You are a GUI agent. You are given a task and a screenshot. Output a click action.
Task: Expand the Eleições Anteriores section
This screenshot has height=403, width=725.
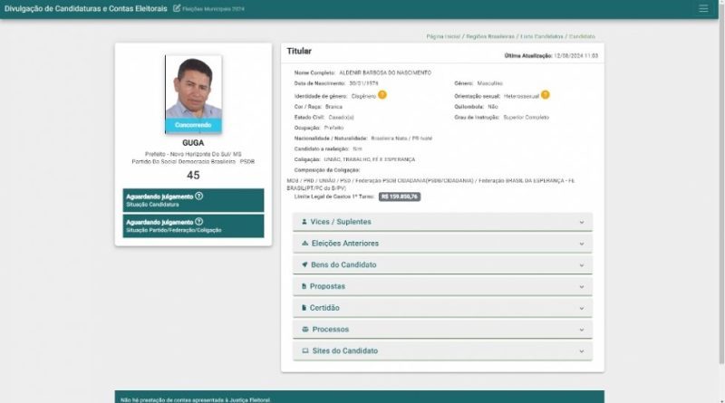(581, 244)
